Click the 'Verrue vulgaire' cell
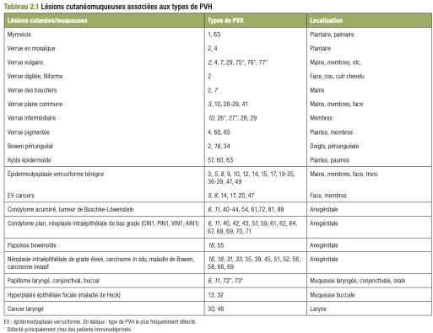433x333 pixels. tap(25, 62)
